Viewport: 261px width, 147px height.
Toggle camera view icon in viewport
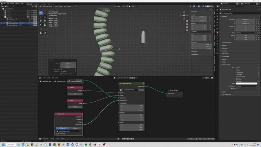(187, 27)
